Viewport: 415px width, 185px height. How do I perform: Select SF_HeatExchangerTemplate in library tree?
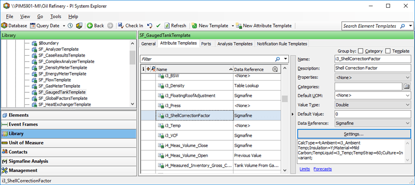coord(65,104)
